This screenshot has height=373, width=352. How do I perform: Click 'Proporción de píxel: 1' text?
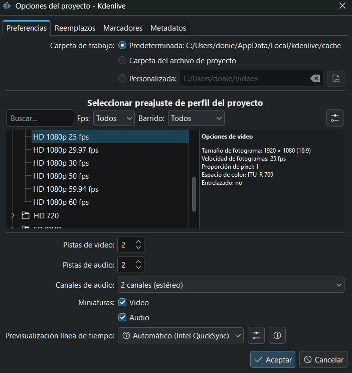pyautogui.click(x=230, y=167)
